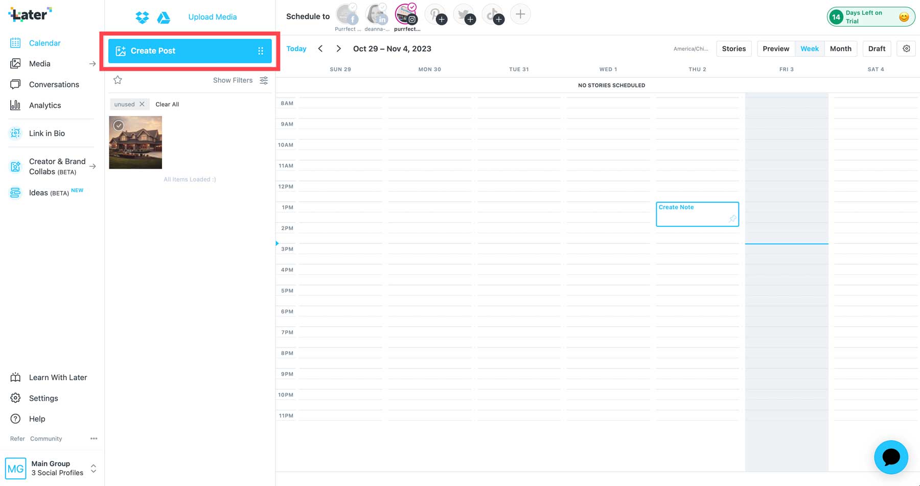Image resolution: width=920 pixels, height=486 pixels.
Task: Click the Create Post button
Action: 190,51
